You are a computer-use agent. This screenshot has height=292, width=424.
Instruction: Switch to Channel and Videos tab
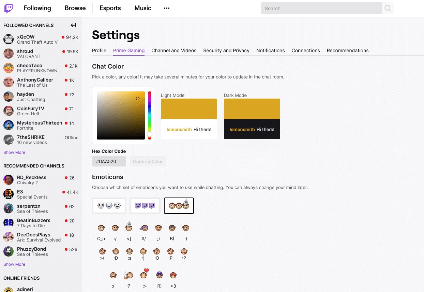(174, 50)
